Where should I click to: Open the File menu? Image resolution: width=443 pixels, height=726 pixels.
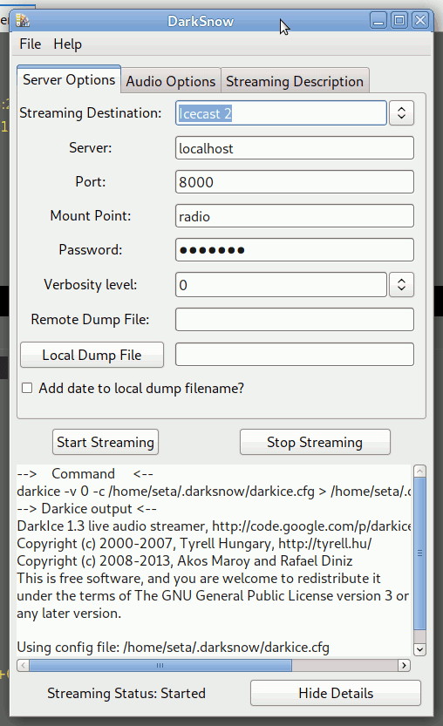point(31,44)
